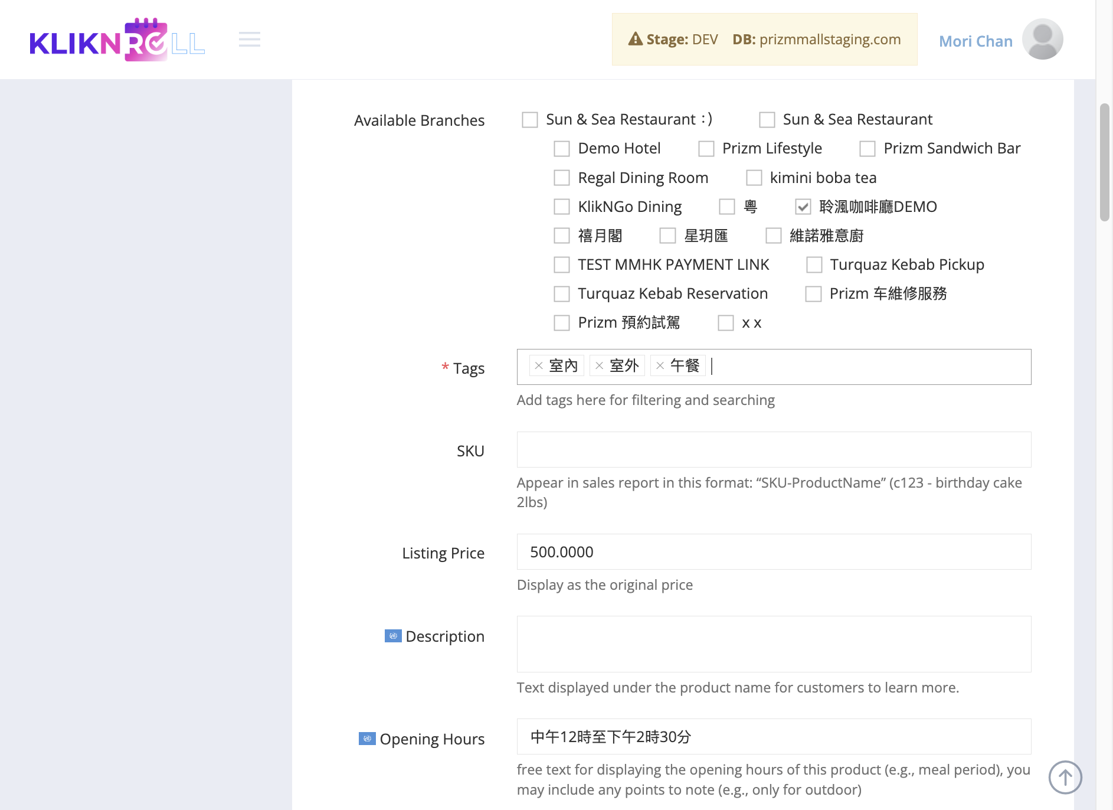The height and width of the screenshot is (810, 1113).
Task: Click into the SKU field
Action: [x=774, y=449]
